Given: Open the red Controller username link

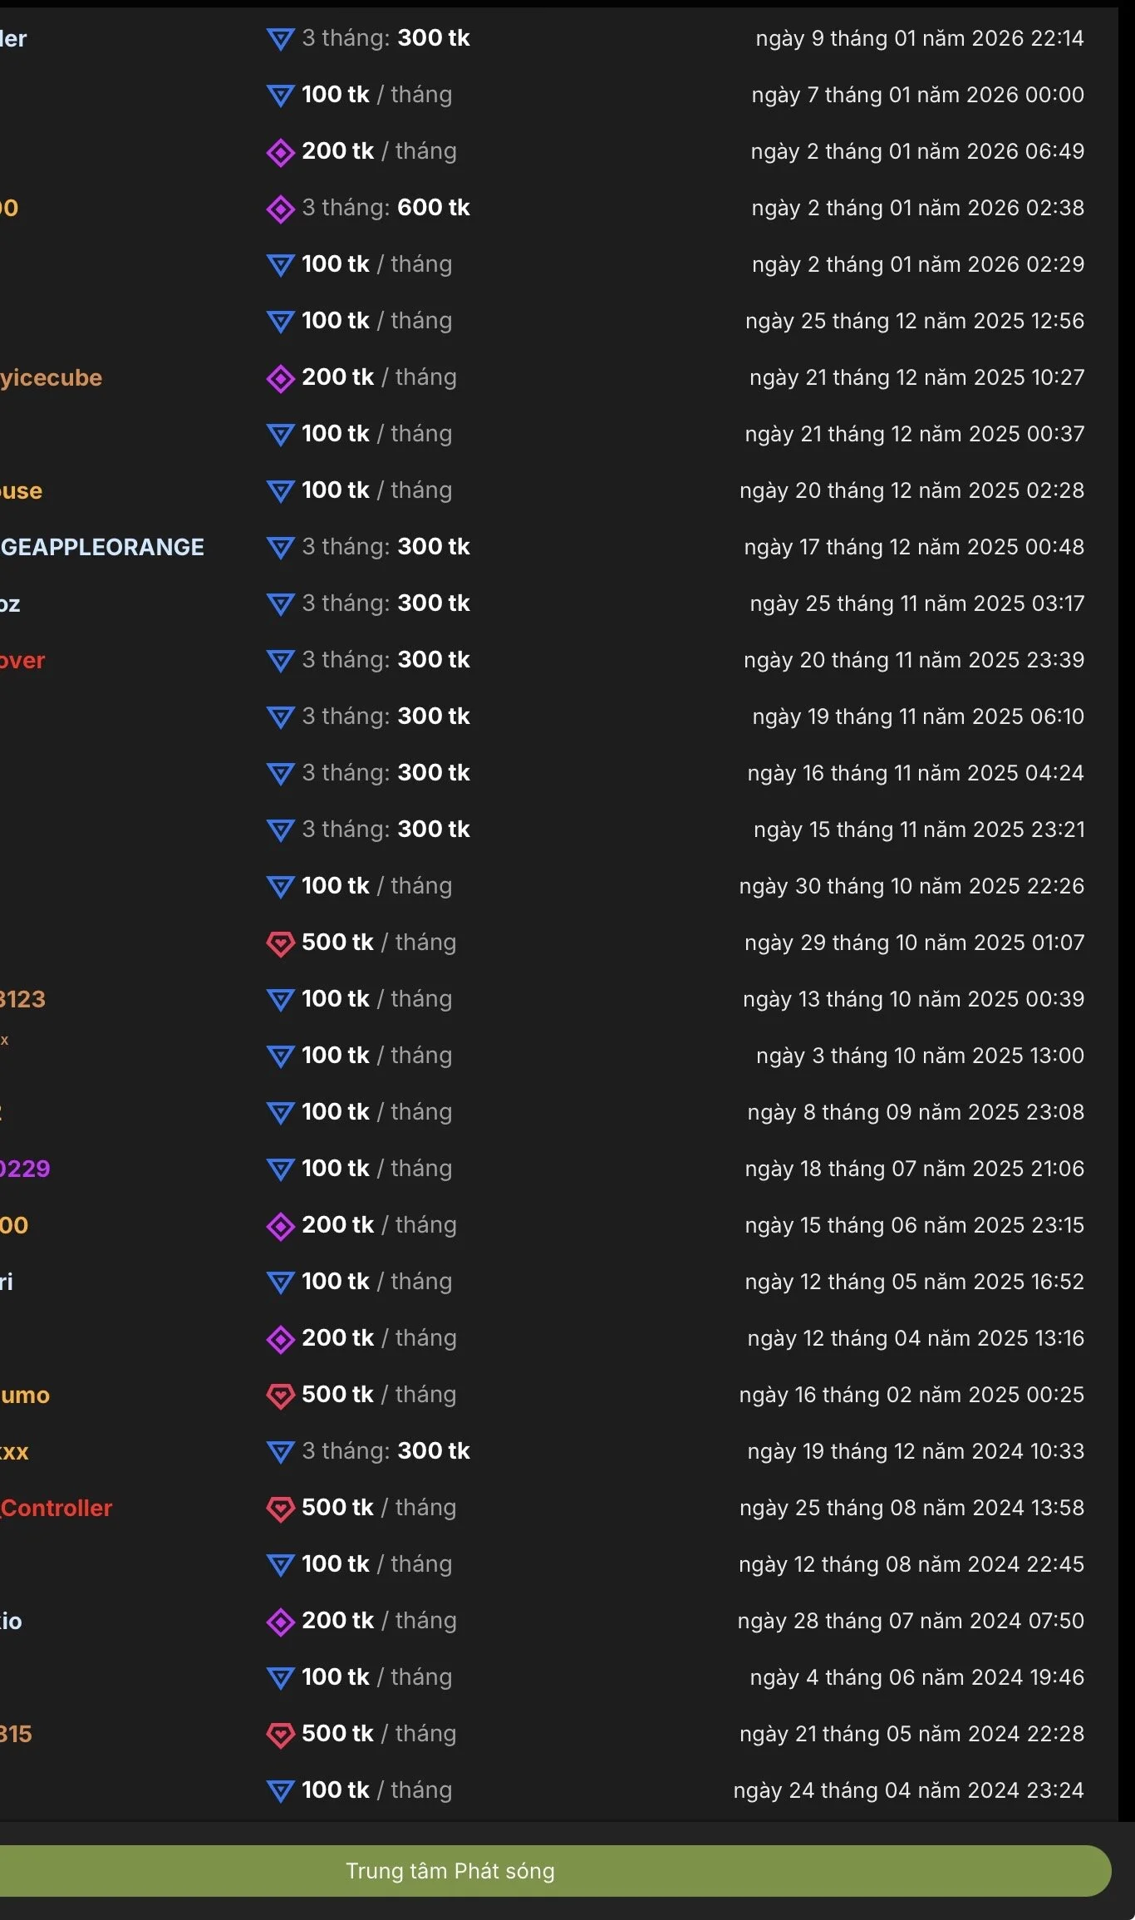Looking at the screenshot, I should pos(57,1508).
